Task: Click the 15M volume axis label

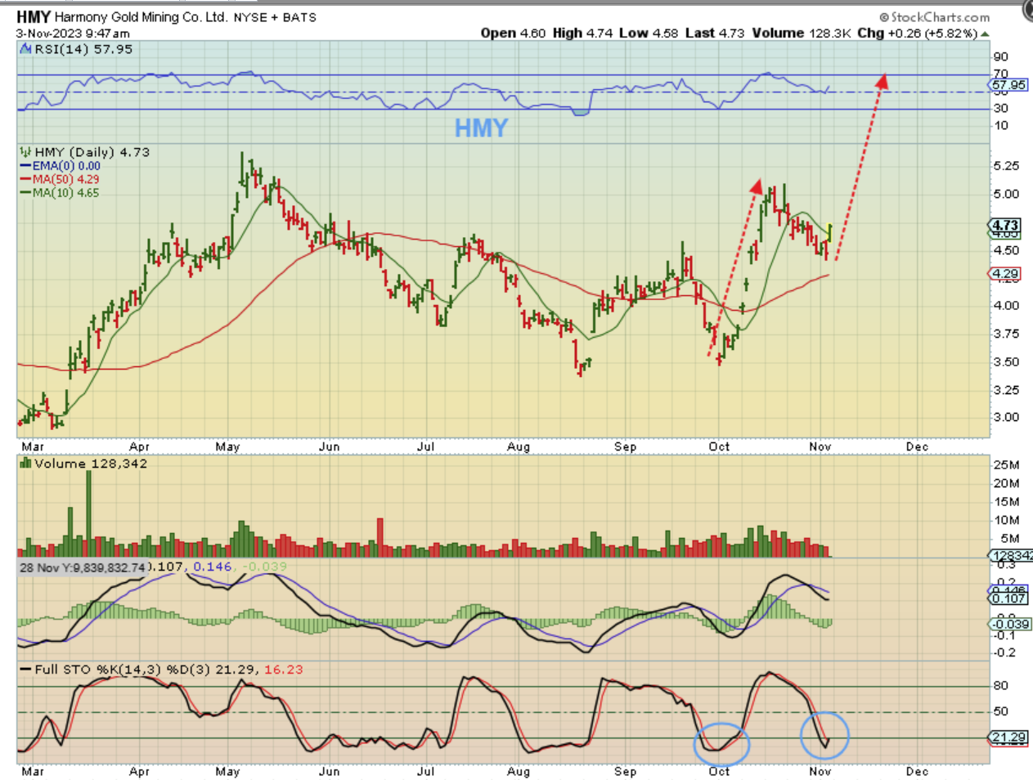Action: click(1006, 502)
